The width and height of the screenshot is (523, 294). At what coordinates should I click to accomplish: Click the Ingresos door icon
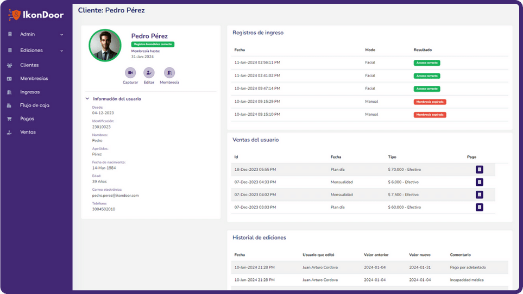[x=9, y=92]
